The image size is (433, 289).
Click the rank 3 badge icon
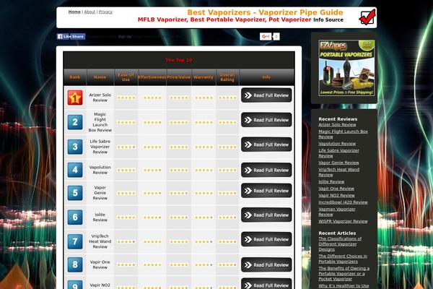(75, 147)
